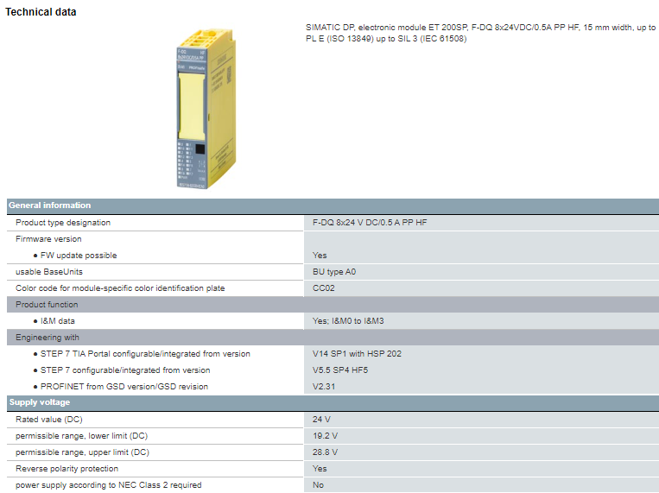Click the Engineering with subsection row

coord(48,338)
